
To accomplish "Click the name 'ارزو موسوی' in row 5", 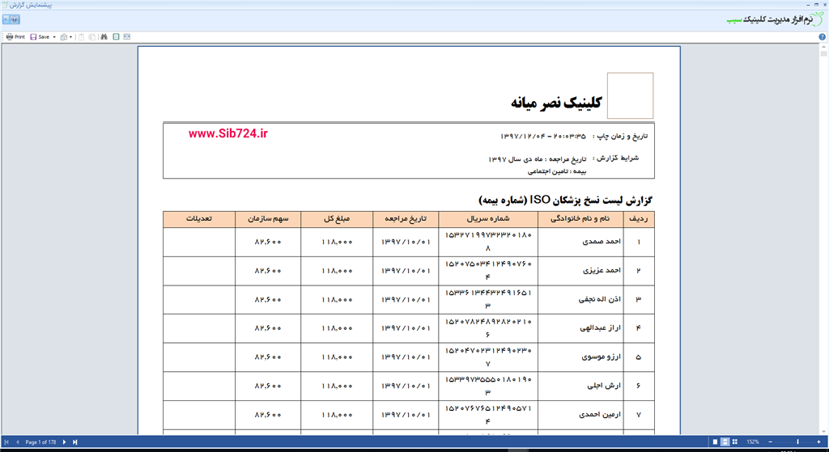I will point(602,357).
